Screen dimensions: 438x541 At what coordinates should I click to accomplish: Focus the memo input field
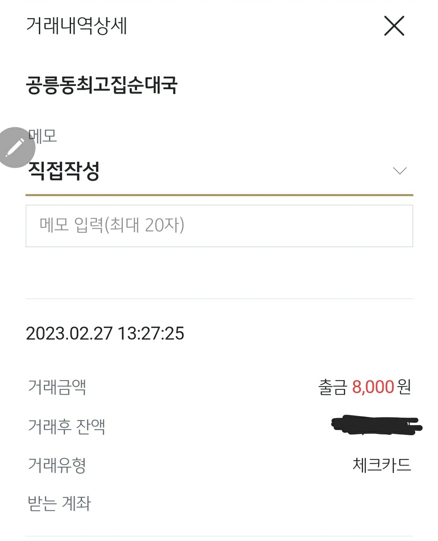point(219,226)
